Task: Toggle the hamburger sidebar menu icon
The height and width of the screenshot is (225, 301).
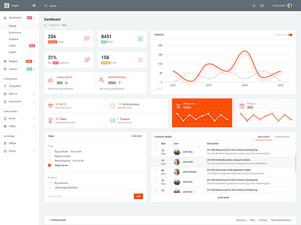Action: pos(34,5)
